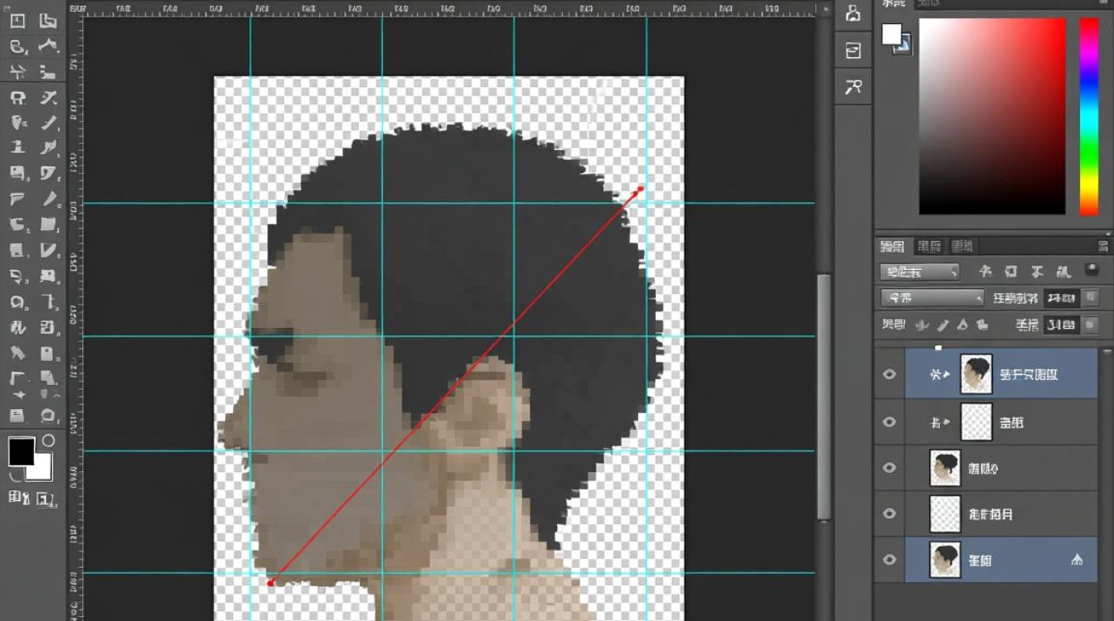Open the brush-like bottom icon in collapsed dock
Screen dimensions: 1114x621
coord(853,86)
